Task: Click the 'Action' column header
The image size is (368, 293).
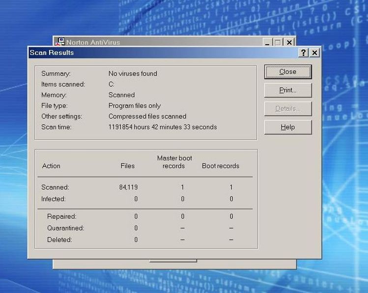Action: click(x=51, y=166)
